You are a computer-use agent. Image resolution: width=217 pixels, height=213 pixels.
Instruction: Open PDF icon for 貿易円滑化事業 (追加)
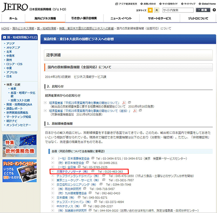[135, 111]
